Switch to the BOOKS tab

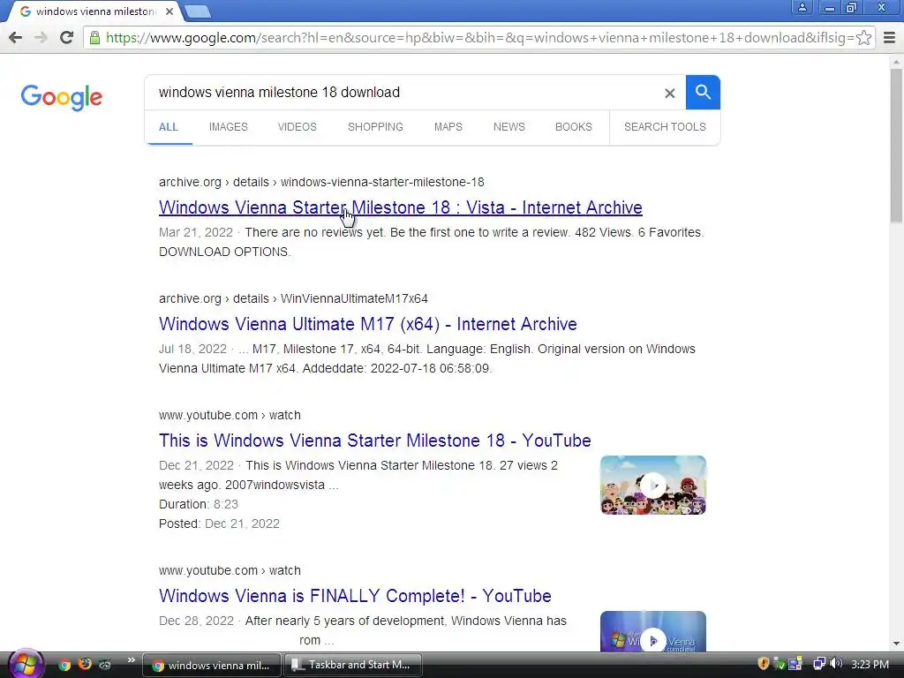[574, 127]
